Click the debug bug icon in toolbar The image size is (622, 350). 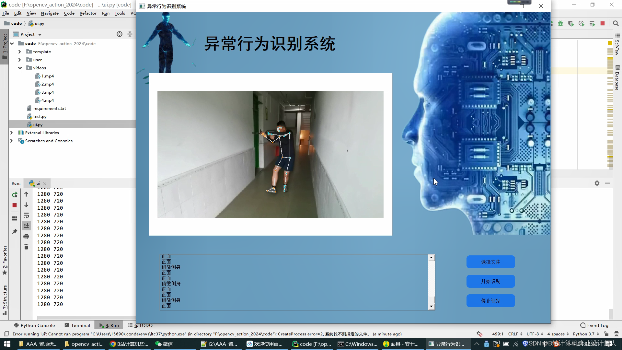coord(560,23)
